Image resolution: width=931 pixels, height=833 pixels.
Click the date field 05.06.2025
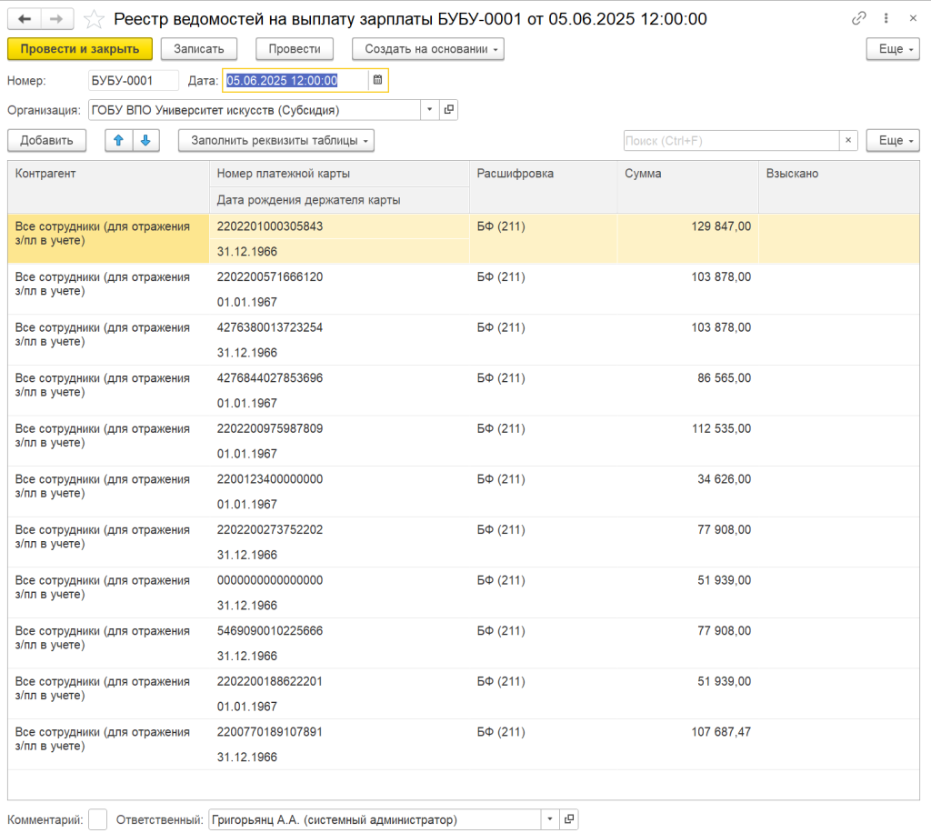point(295,80)
